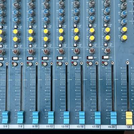134x134 pixels.
Task: Activate the PFL button on channel 13-14
Action: (x=60, y=64)
